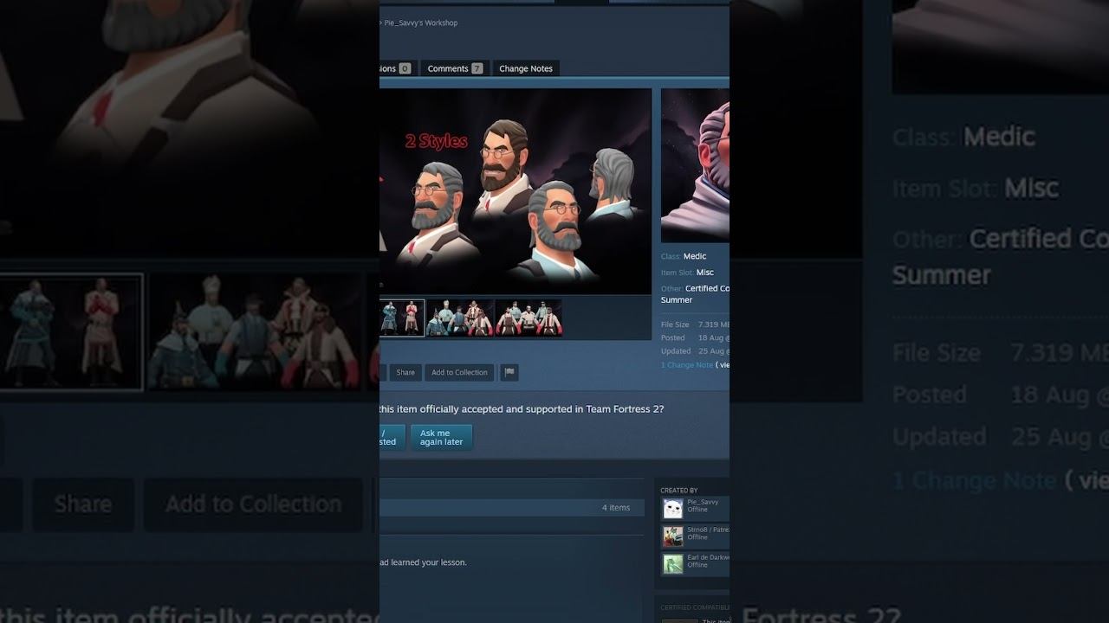Click the side bust preview image on the right
The height and width of the screenshot is (623, 1109).
coord(695,165)
